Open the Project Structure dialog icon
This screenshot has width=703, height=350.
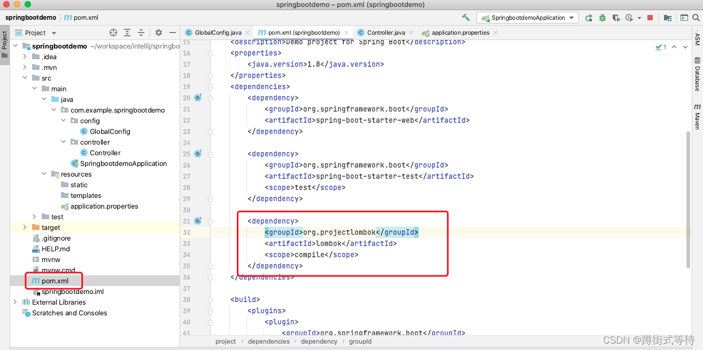click(668, 18)
